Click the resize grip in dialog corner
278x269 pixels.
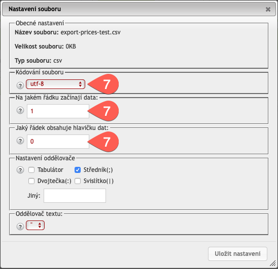pyautogui.click(x=272, y=263)
